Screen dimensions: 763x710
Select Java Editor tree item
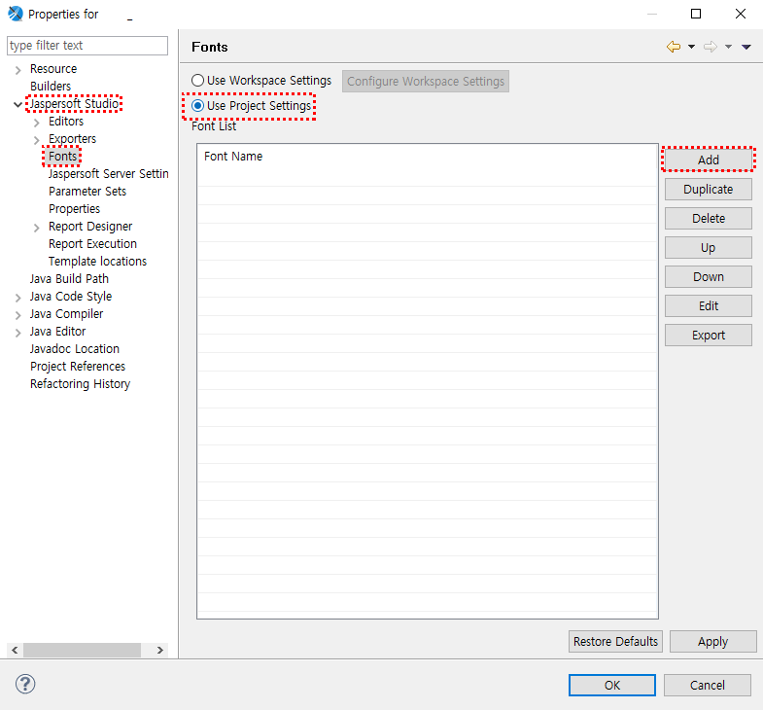click(58, 332)
